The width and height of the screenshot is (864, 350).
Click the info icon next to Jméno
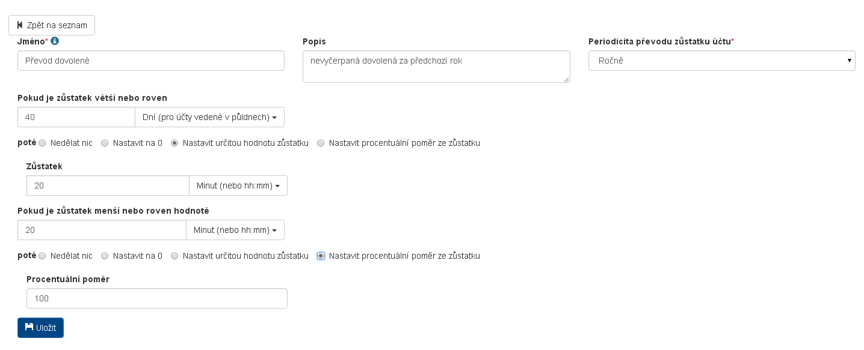click(55, 41)
